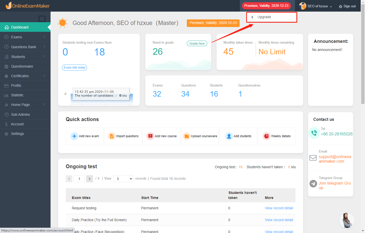
Task: Click the Students count 16
Action: coord(214,94)
